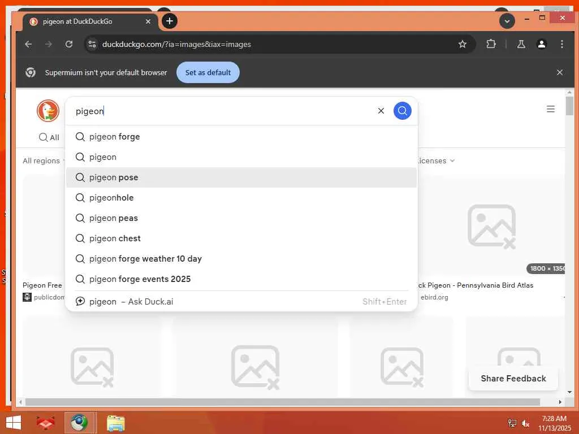
Task: Click the Supermium browser taskbar icon
Action: [x=80, y=423]
